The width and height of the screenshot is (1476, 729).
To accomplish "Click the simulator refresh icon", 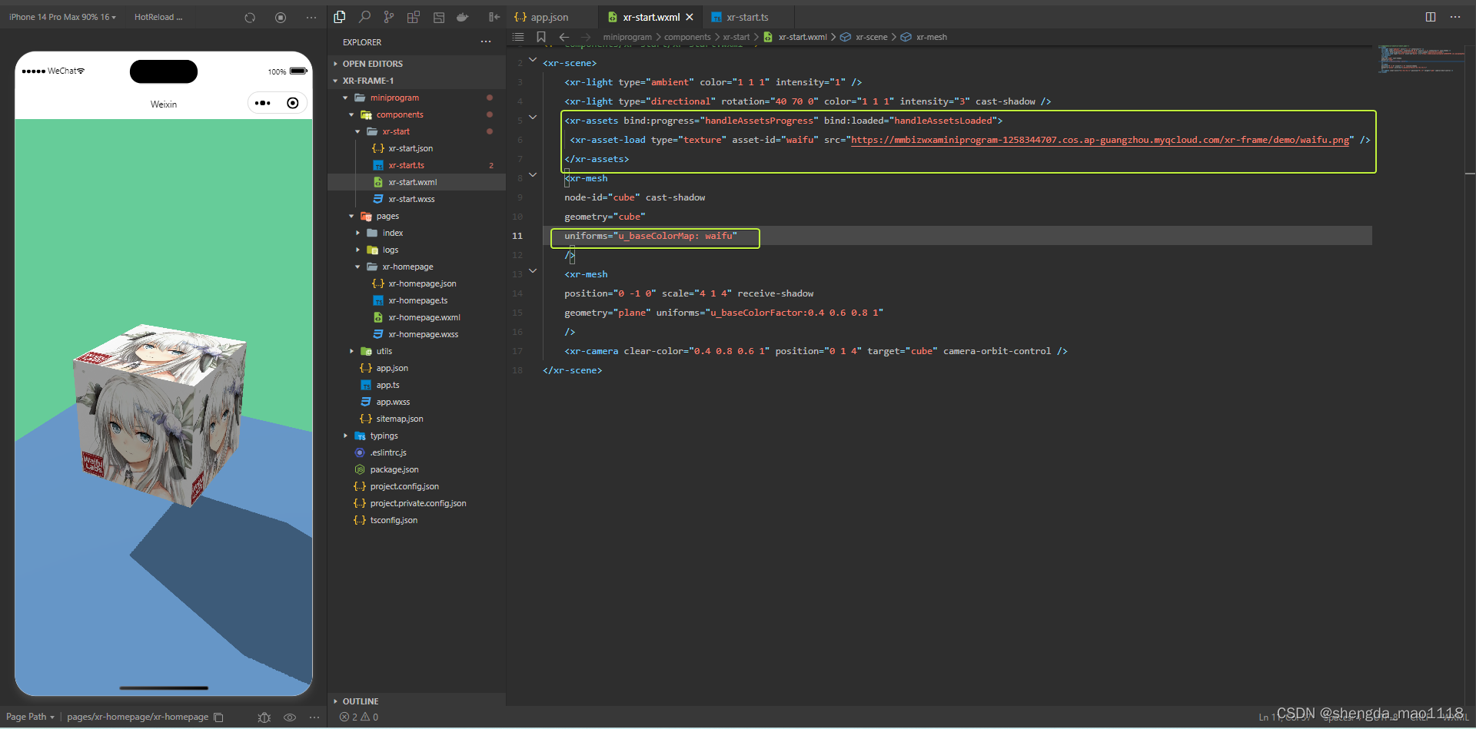I will click(x=250, y=17).
